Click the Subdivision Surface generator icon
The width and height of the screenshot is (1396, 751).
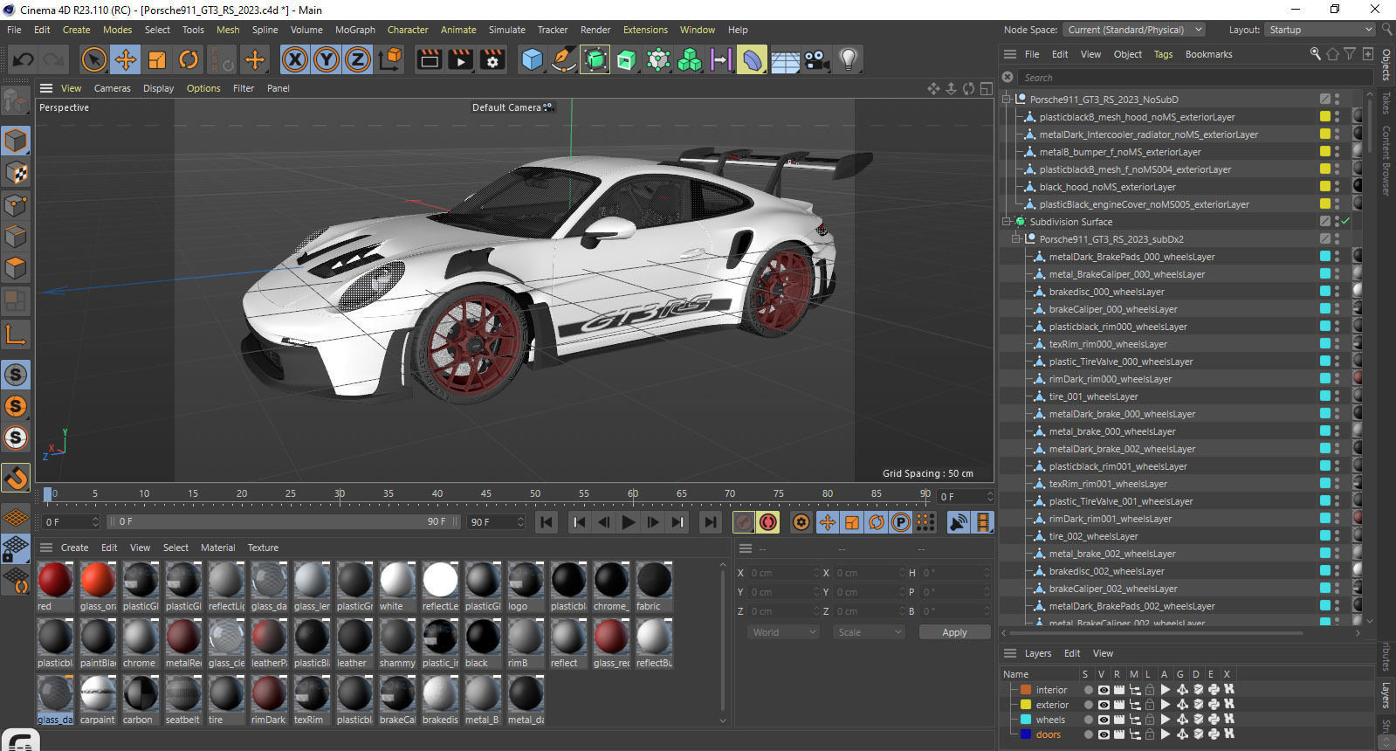coord(595,59)
